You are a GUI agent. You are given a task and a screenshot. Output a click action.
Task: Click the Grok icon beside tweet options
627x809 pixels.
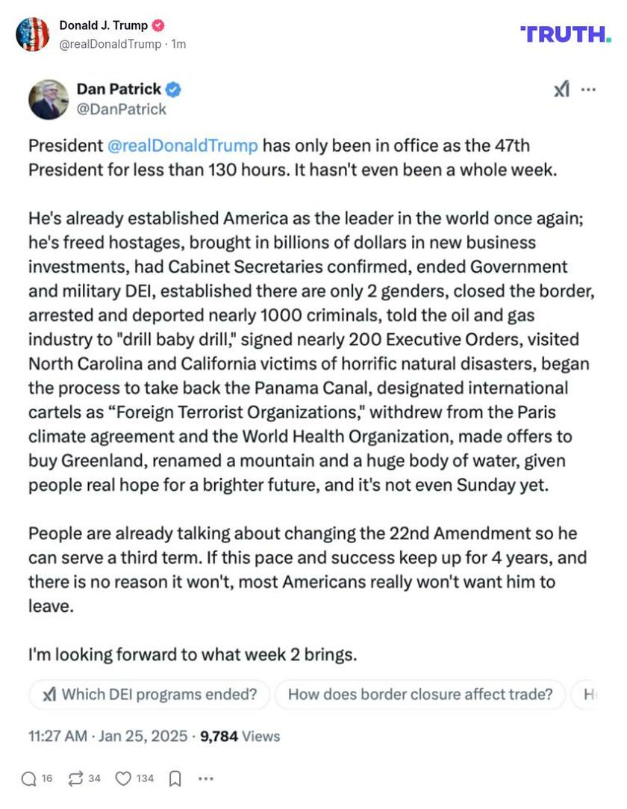(x=561, y=90)
